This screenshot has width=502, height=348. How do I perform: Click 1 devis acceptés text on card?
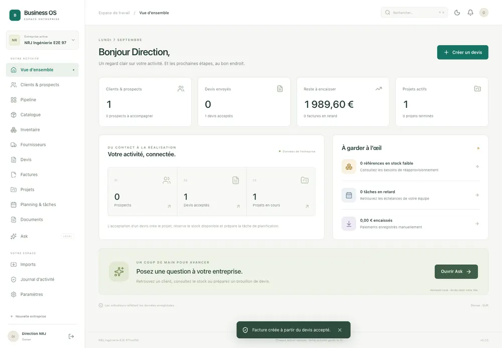point(219,116)
